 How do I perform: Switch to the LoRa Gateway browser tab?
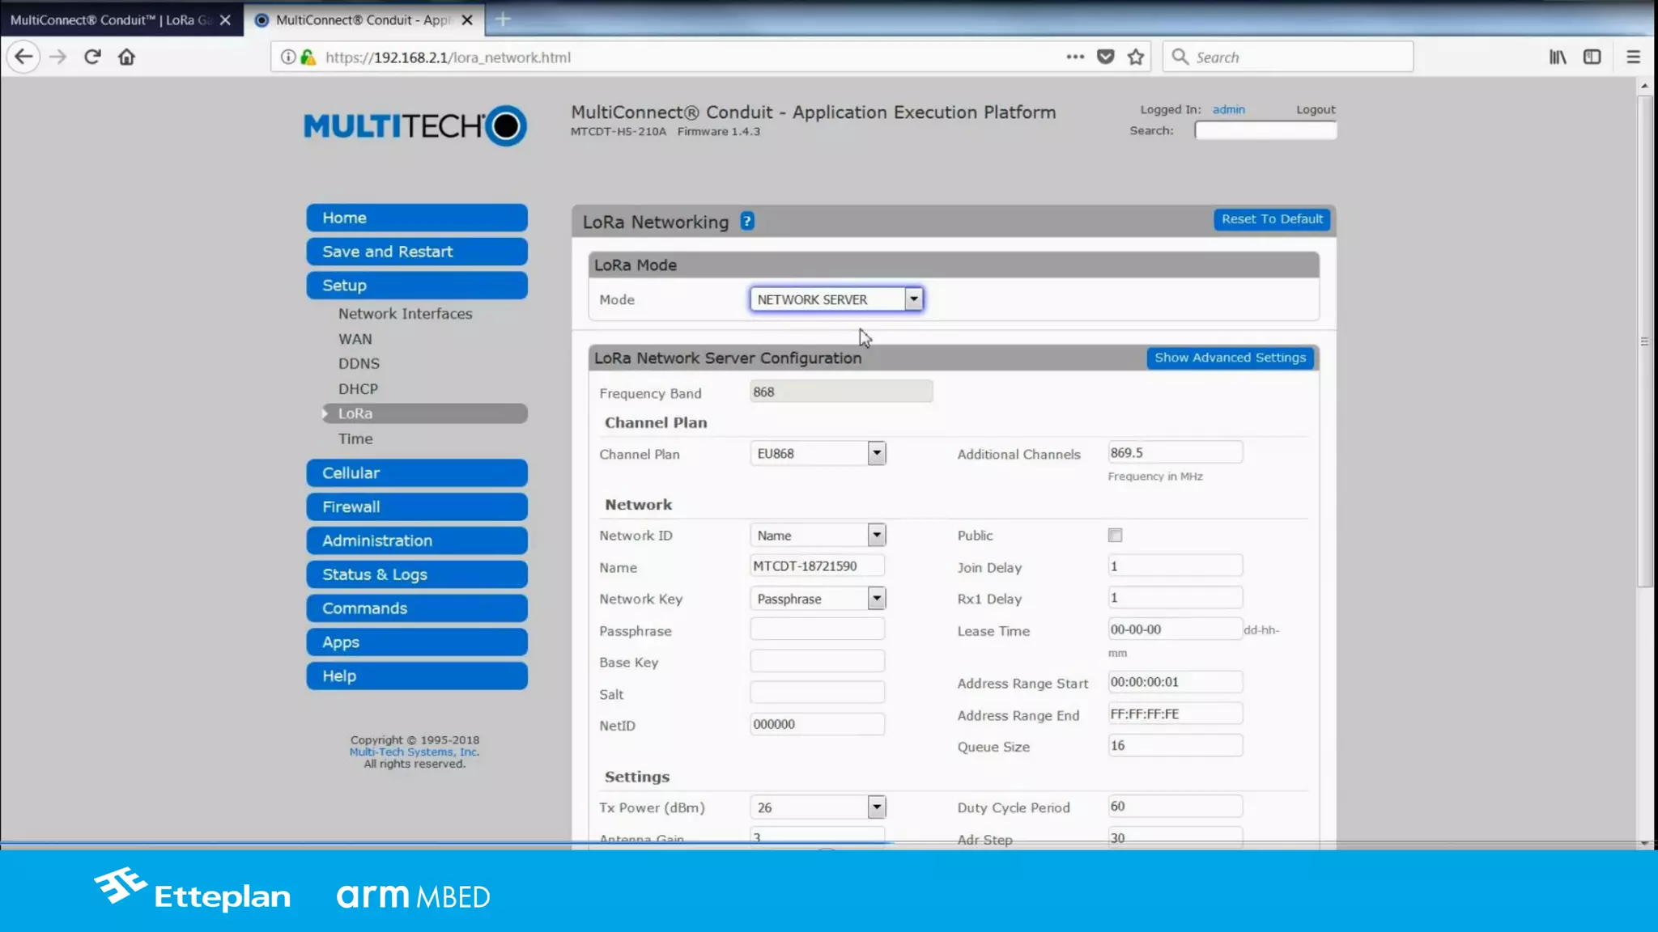111,19
